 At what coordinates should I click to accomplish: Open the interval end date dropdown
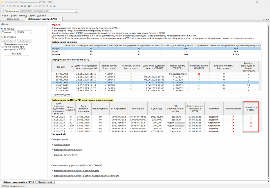[30, 41]
